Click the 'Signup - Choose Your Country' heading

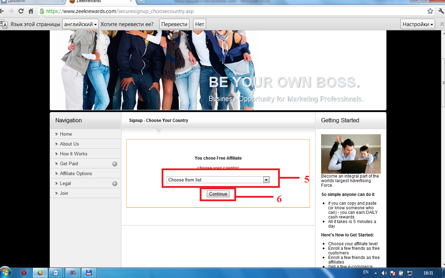coord(158,121)
